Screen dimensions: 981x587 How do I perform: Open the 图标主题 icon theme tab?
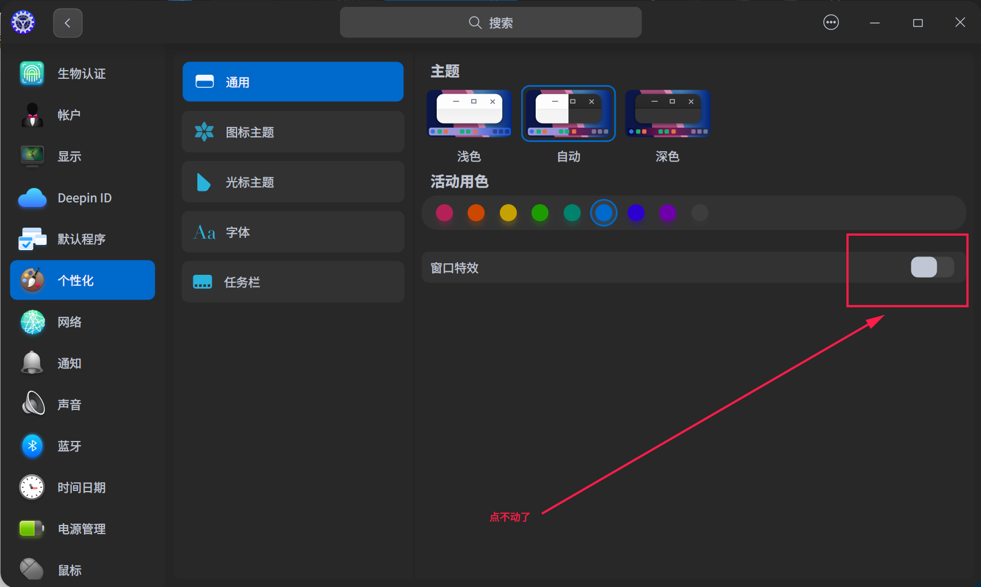pos(293,132)
